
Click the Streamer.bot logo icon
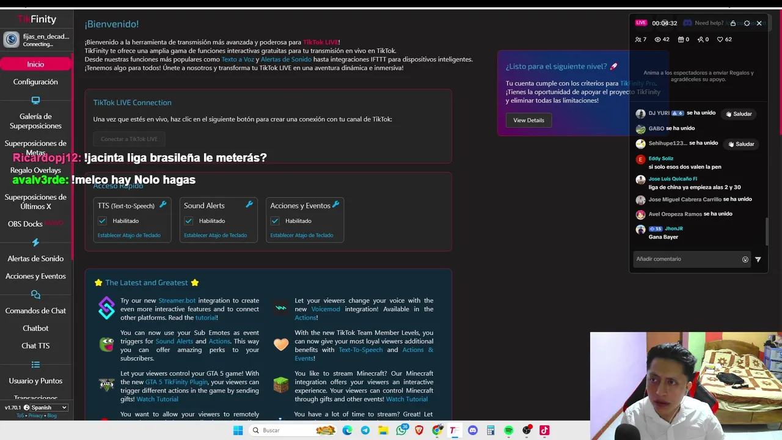click(106, 308)
